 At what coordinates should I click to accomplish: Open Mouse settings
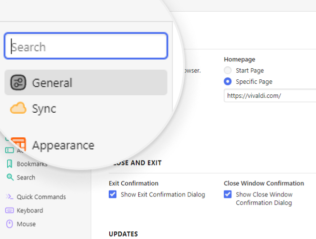(x=26, y=224)
